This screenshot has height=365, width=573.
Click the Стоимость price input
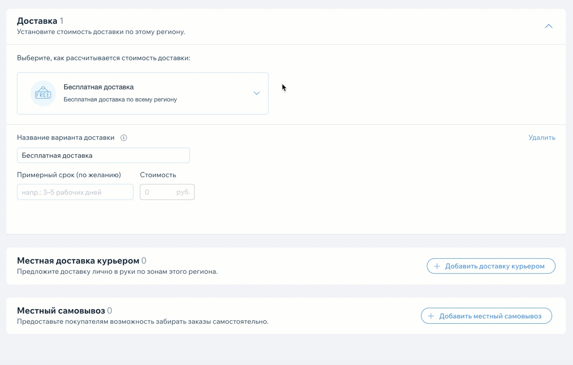tap(157, 192)
